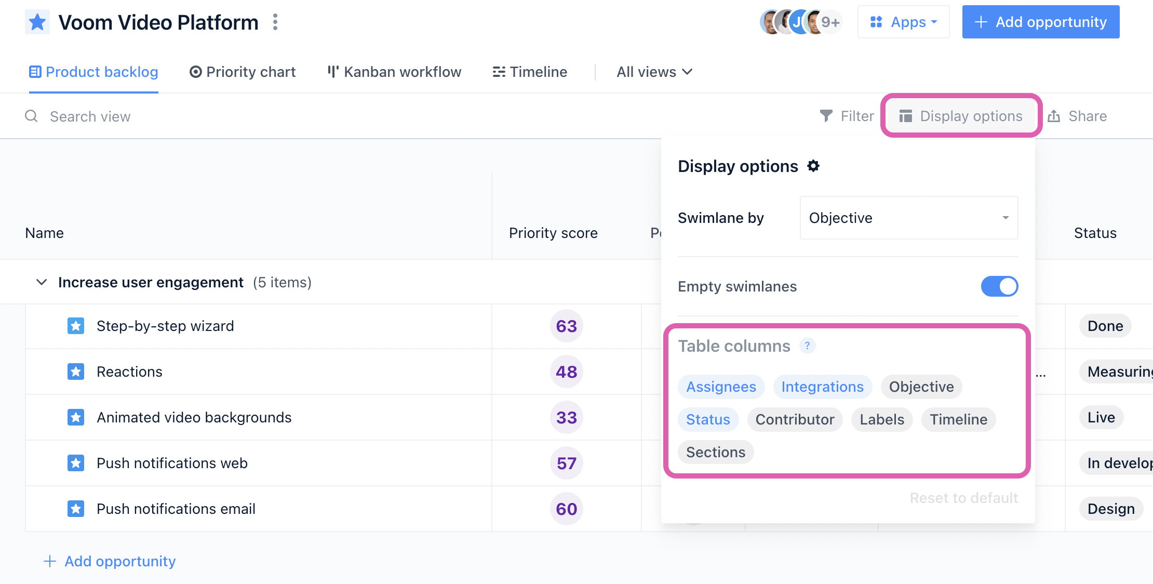Open Display options settings gear
The width and height of the screenshot is (1153, 584).
pos(813,166)
